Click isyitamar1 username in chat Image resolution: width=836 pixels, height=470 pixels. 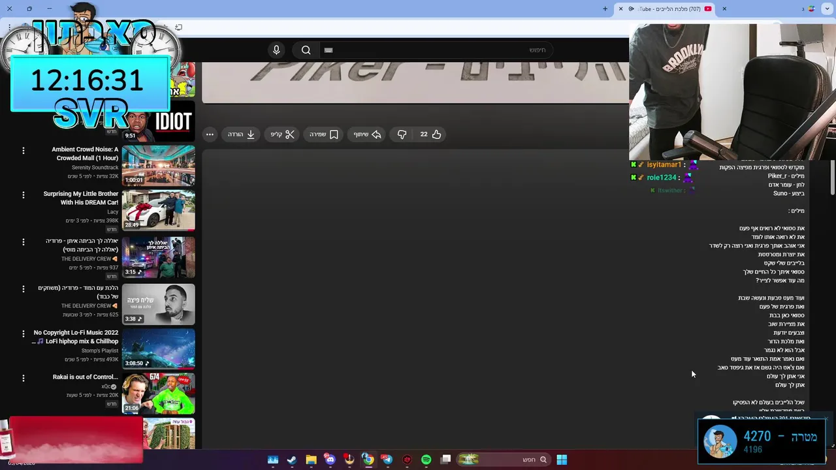[x=664, y=165]
